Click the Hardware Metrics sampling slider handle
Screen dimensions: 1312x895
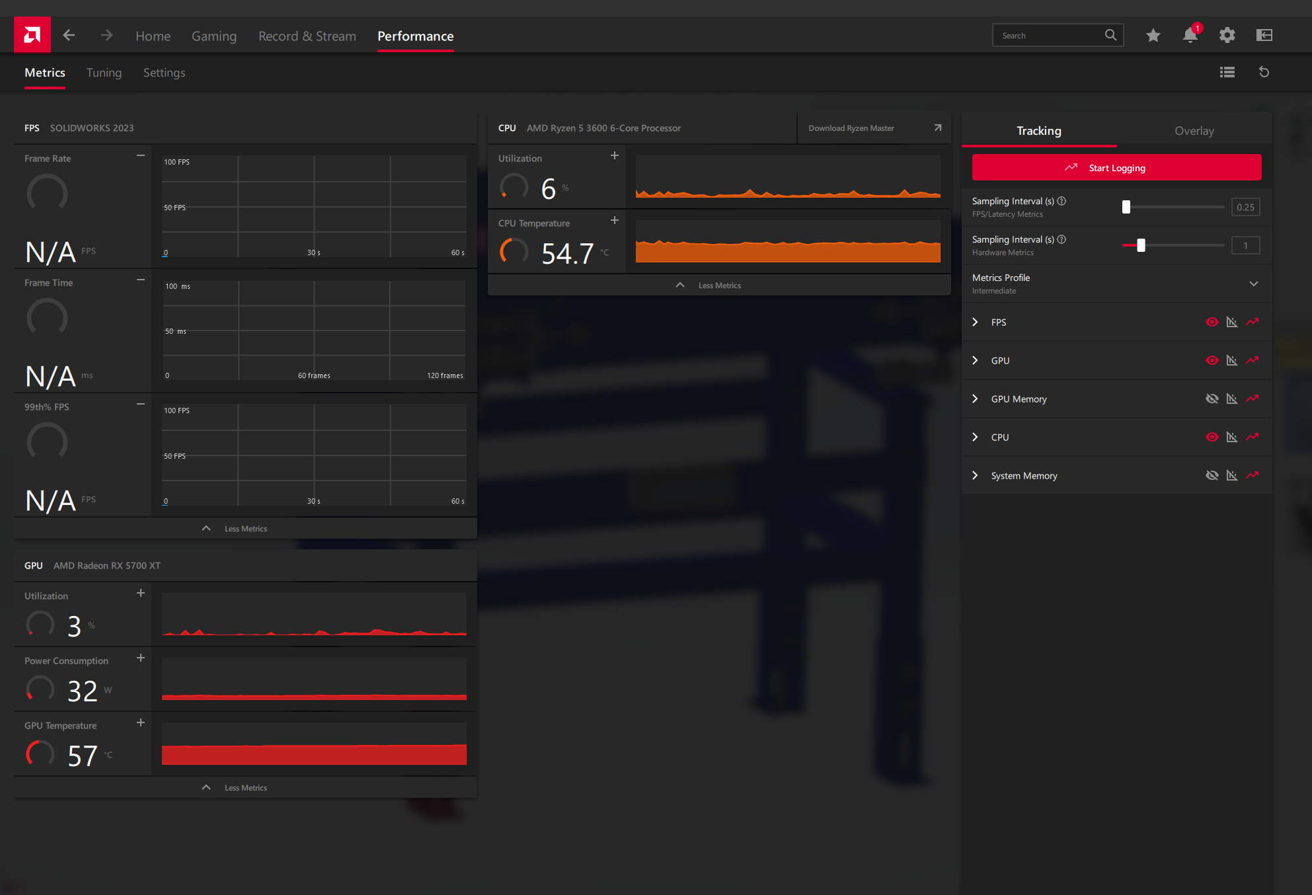tap(1141, 245)
